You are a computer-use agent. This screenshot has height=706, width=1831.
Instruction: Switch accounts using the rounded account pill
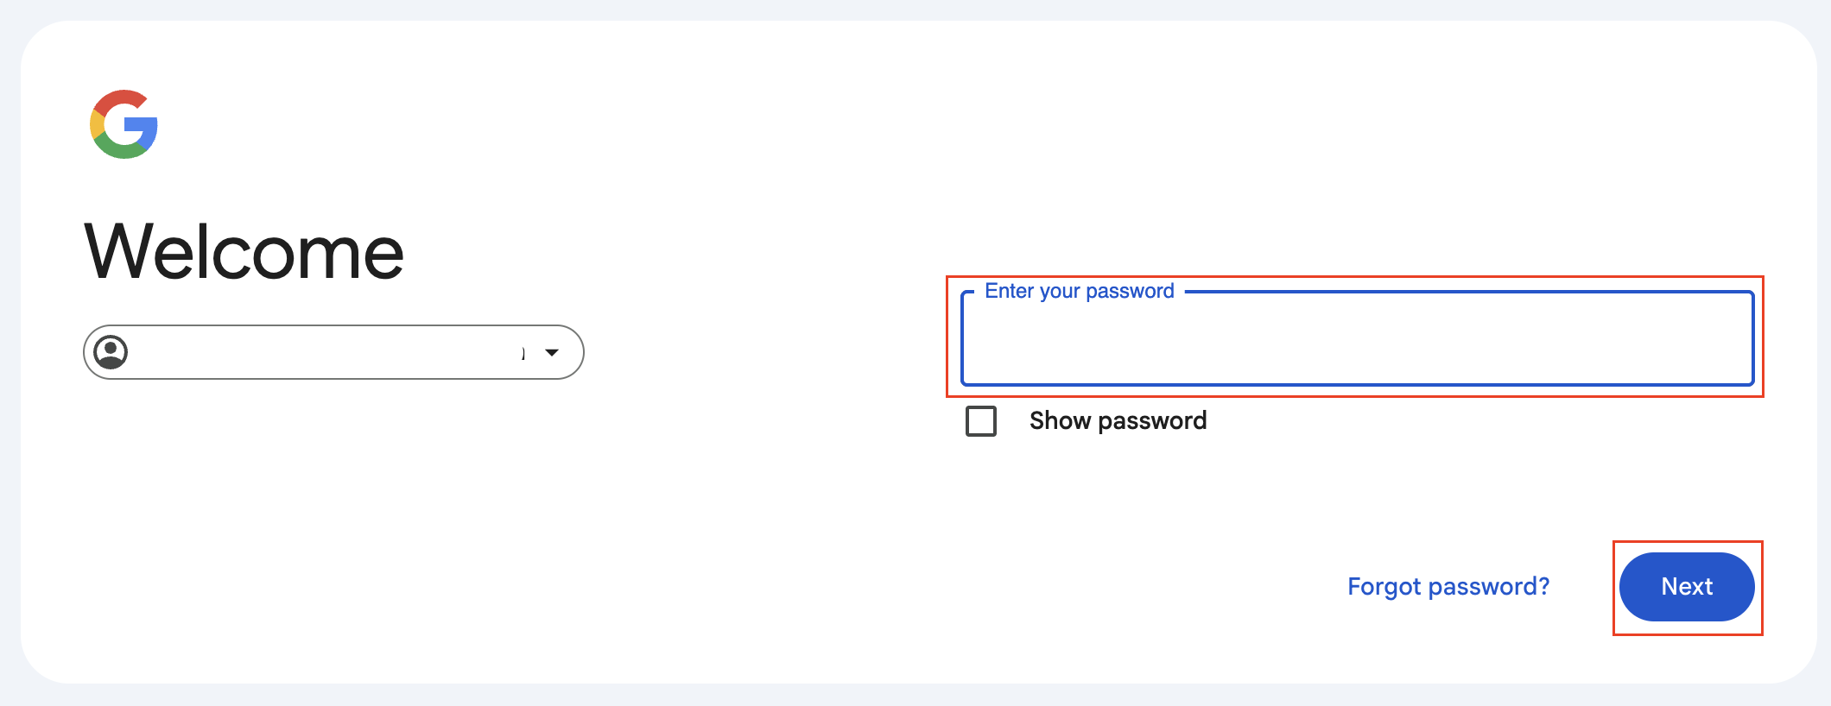pos(333,352)
